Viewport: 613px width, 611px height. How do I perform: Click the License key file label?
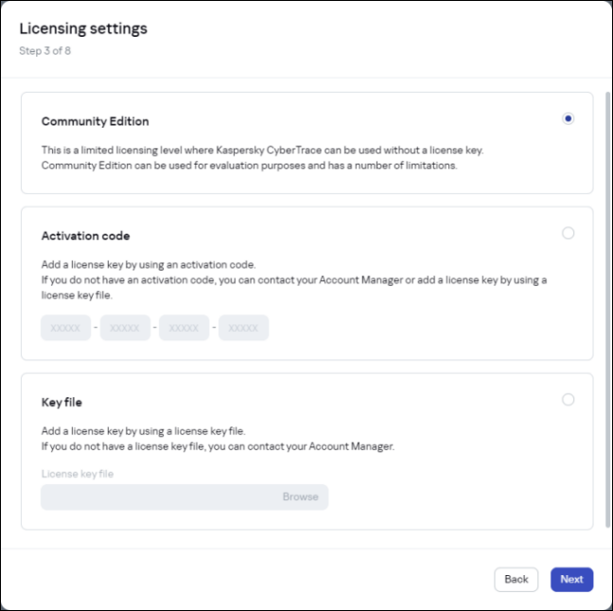click(78, 474)
